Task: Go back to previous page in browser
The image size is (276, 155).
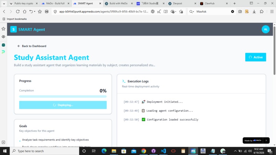Action: pyautogui.click(x=4, y=12)
